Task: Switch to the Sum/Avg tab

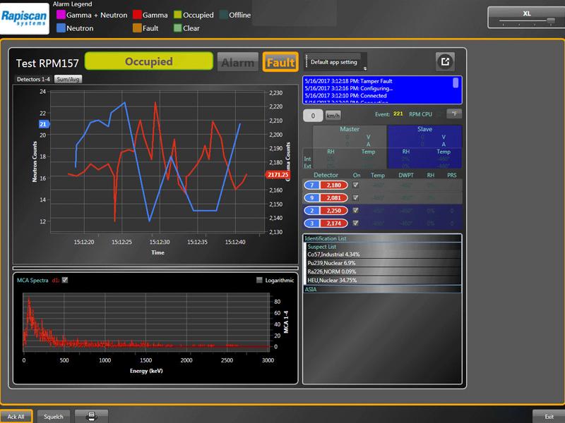Action: 68,80
